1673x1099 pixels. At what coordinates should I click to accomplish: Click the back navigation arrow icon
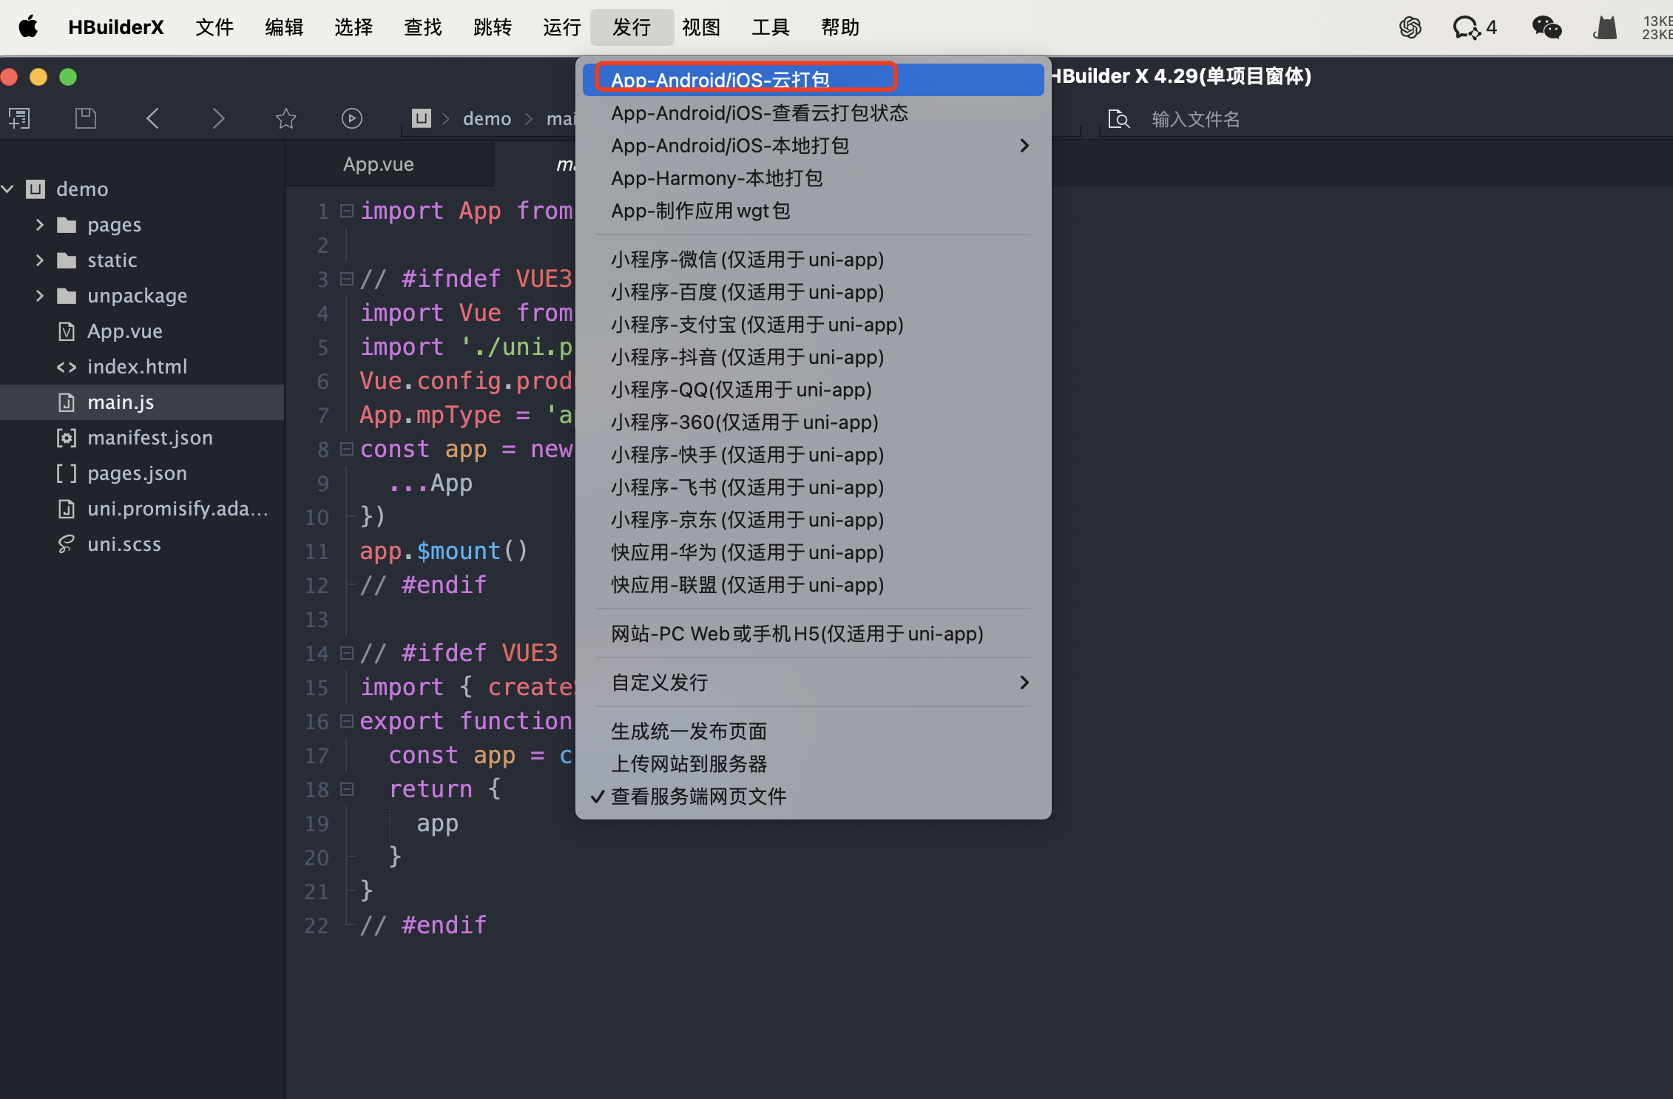(x=152, y=118)
